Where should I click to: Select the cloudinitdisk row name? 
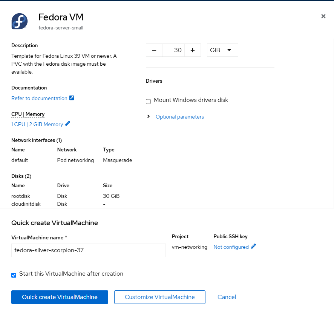pos(26,204)
